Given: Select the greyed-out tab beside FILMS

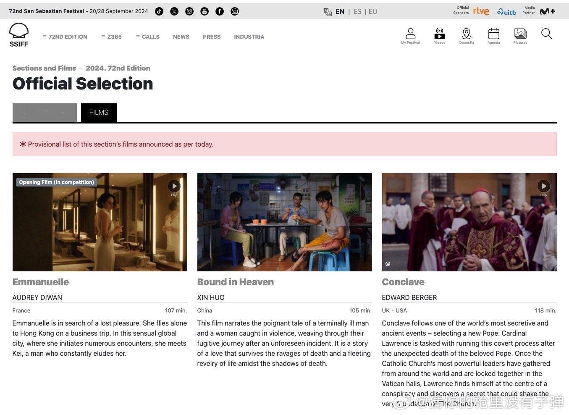Looking at the screenshot, I should 45,113.
